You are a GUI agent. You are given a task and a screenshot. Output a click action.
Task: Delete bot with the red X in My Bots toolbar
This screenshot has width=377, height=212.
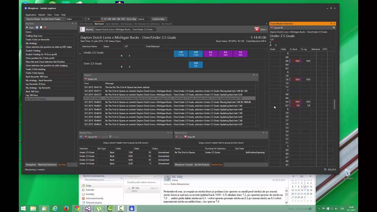click(45, 27)
